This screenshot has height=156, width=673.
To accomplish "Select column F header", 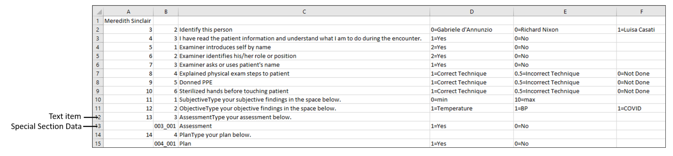I will (641, 12).
